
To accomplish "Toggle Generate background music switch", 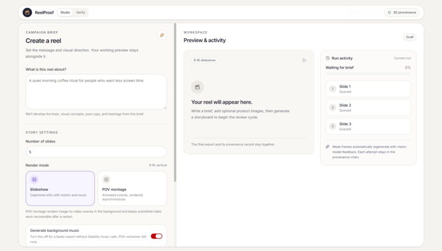I will [156, 236].
